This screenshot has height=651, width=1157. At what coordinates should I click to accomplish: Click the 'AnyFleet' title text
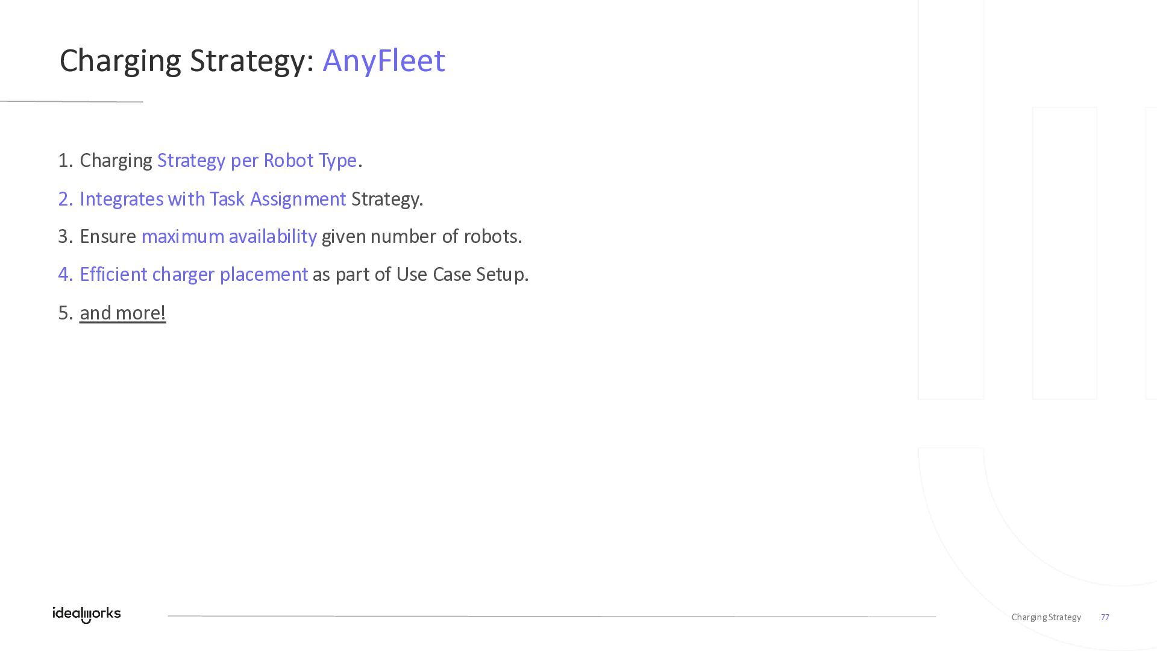pyautogui.click(x=383, y=60)
